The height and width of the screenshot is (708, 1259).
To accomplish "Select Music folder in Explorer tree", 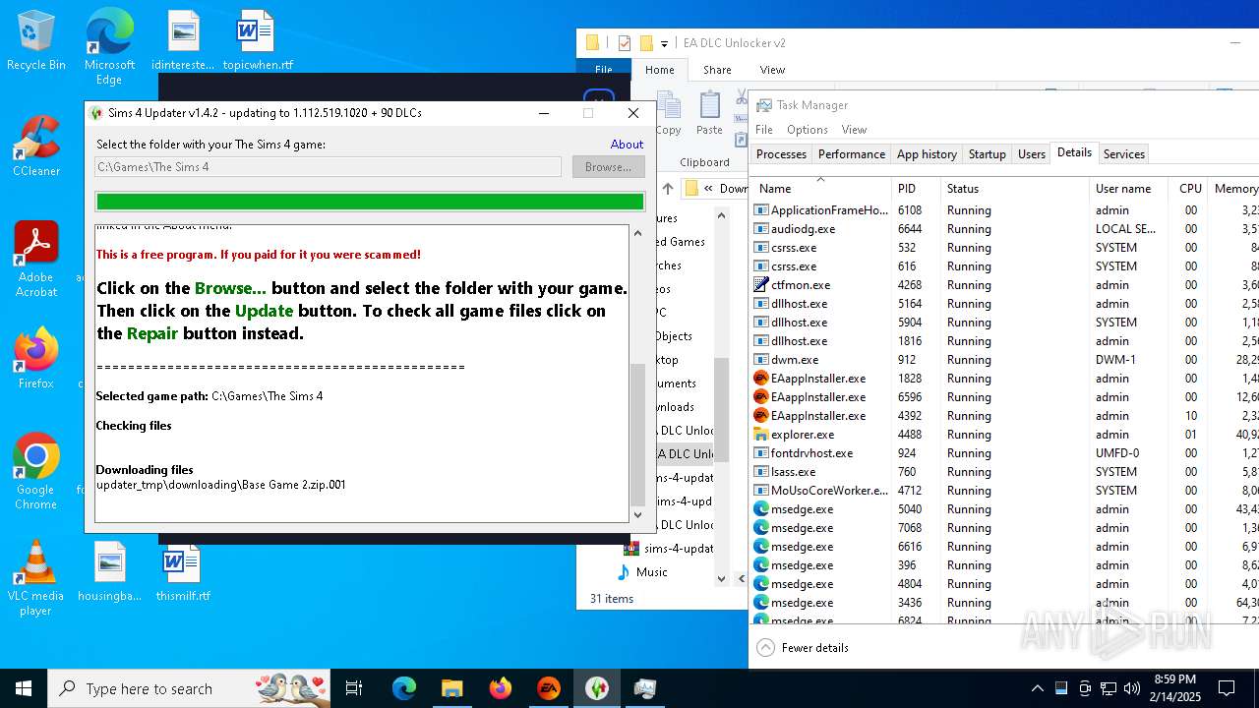I will (641, 572).
